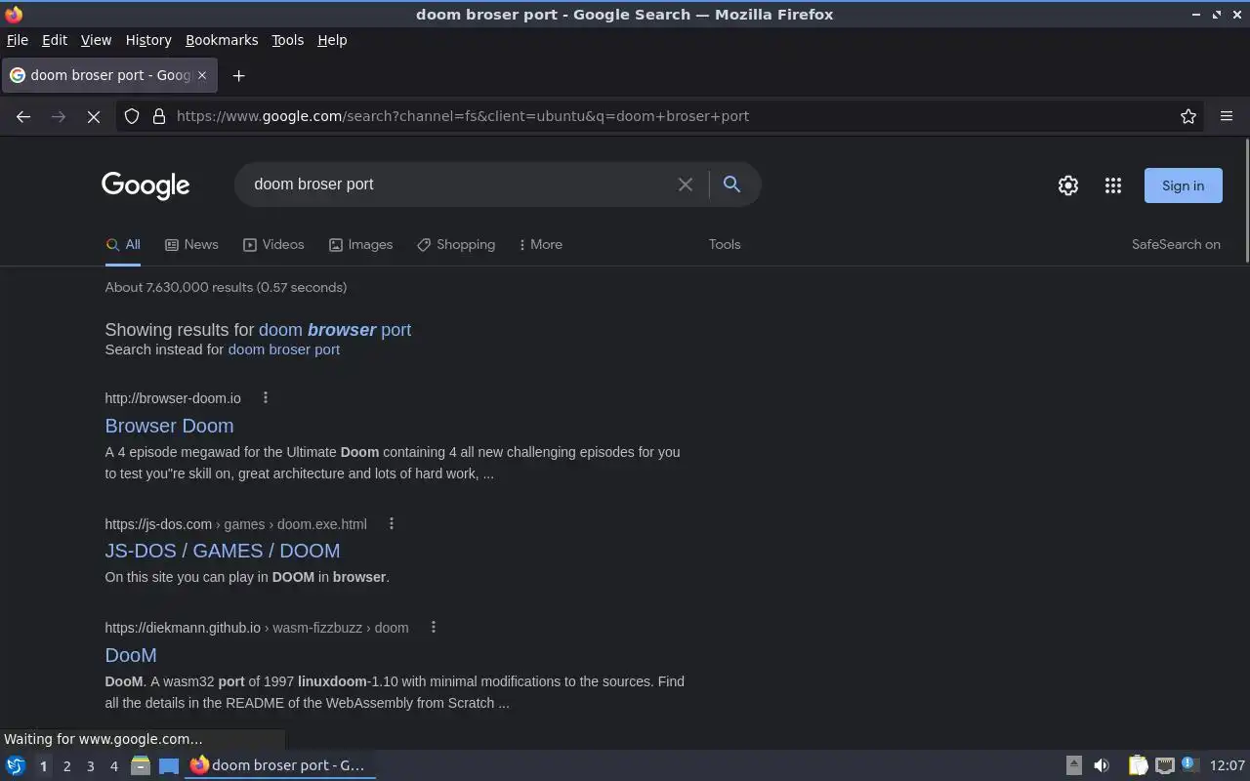Open options menu for browser-doom.io result
The width and height of the screenshot is (1250, 781).
tap(266, 397)
